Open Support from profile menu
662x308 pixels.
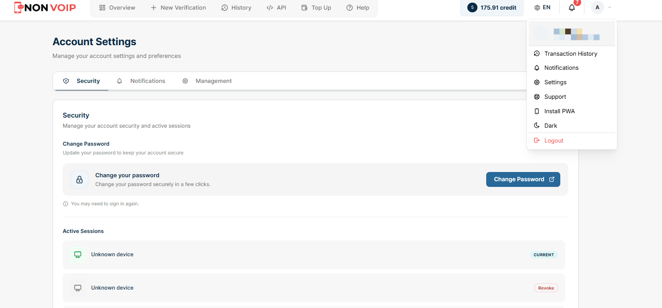click(x=572, y=97)
